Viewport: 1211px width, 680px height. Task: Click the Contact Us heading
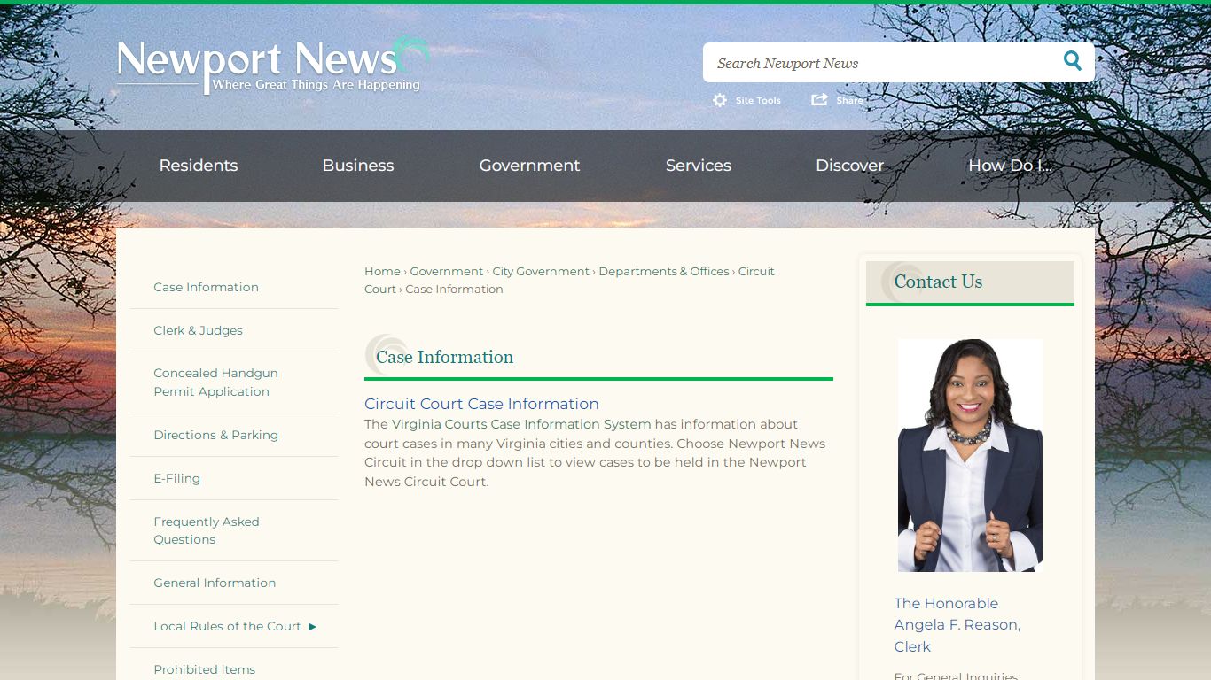[x=938, y=282]
